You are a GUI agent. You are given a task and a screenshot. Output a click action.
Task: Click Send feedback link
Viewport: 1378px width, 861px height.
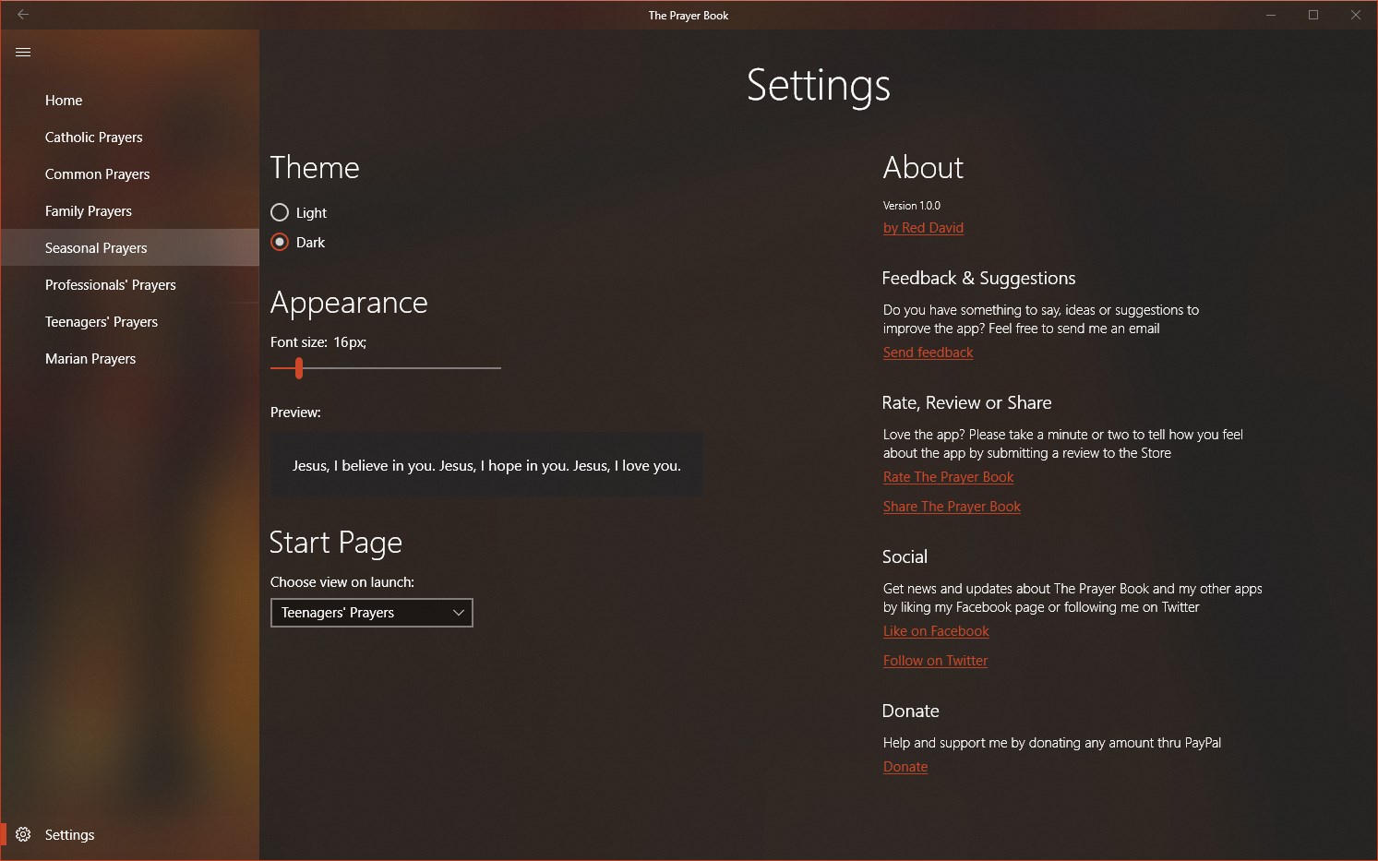[x=928, y=353]
